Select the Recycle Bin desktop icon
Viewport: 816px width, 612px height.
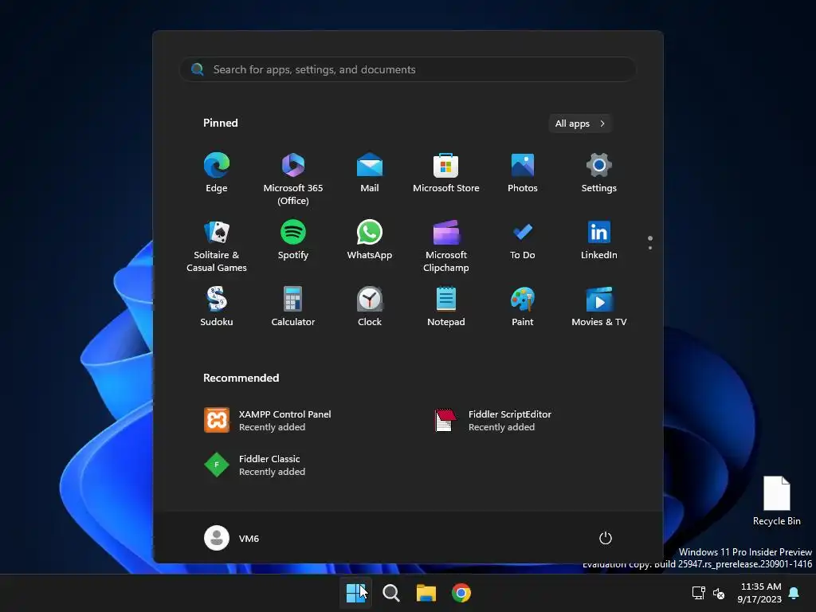[776, 500]
